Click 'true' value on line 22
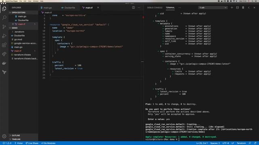This screenshot has height=145, width=259. (x=80, y=68)
